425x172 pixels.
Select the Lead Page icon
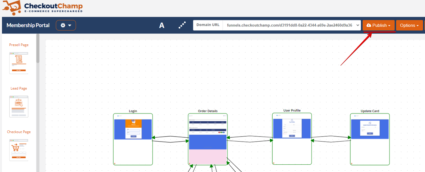coord(19,107)
